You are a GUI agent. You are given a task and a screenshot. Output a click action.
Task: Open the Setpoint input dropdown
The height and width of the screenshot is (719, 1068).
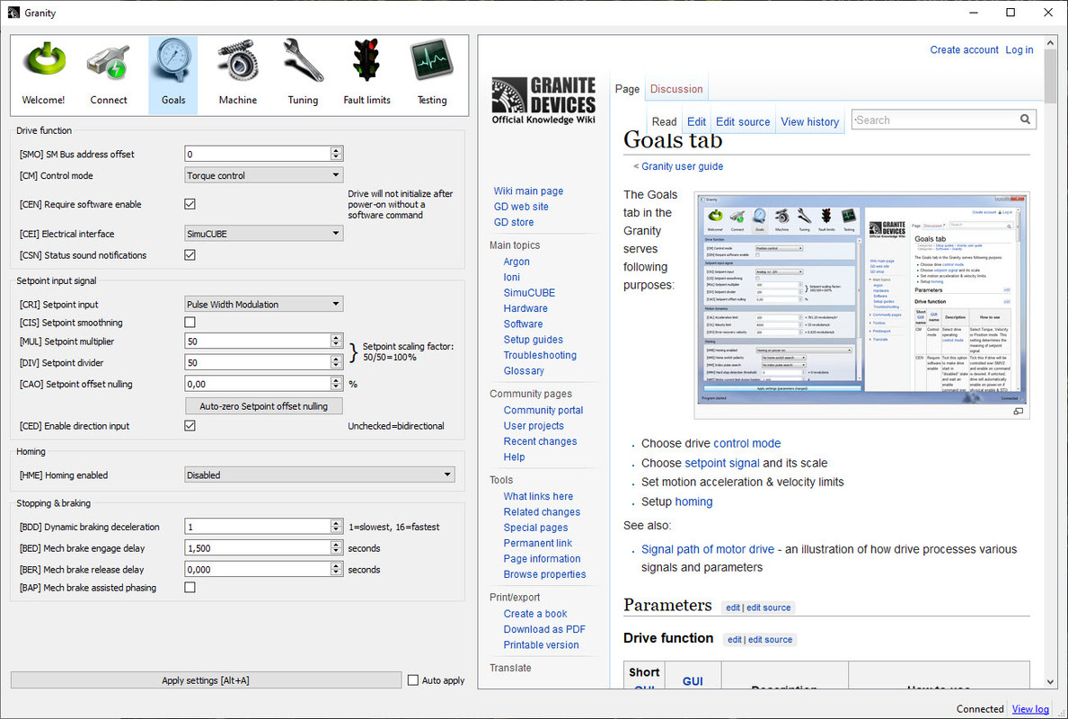(x=263, y=304)
